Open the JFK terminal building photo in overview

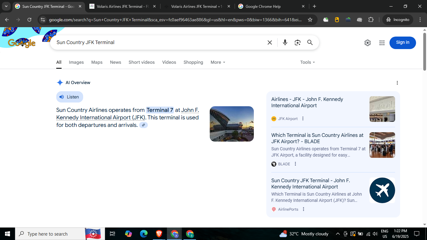(232, 124)
